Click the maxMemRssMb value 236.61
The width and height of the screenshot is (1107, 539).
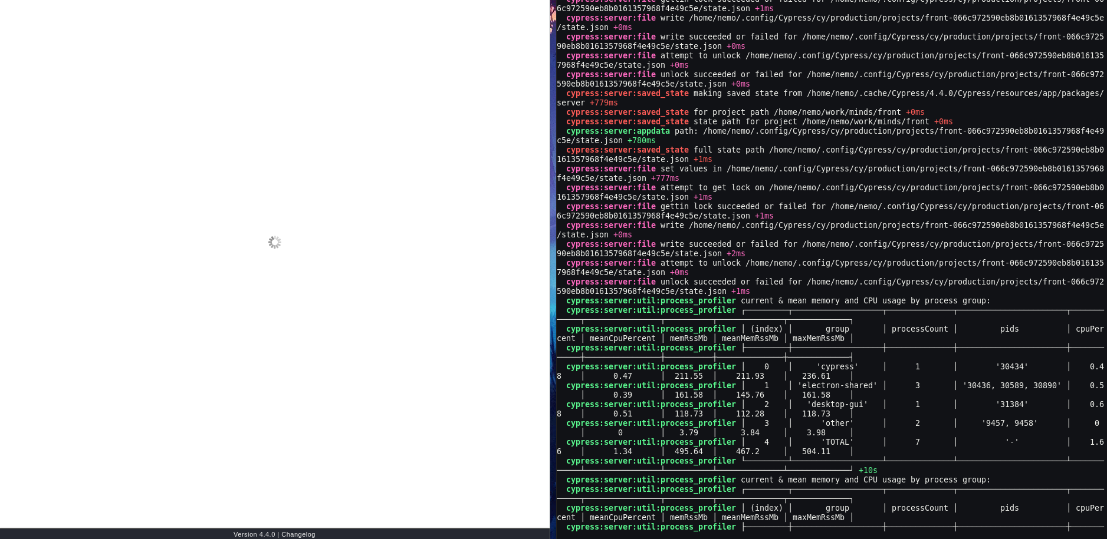(816, 376)
